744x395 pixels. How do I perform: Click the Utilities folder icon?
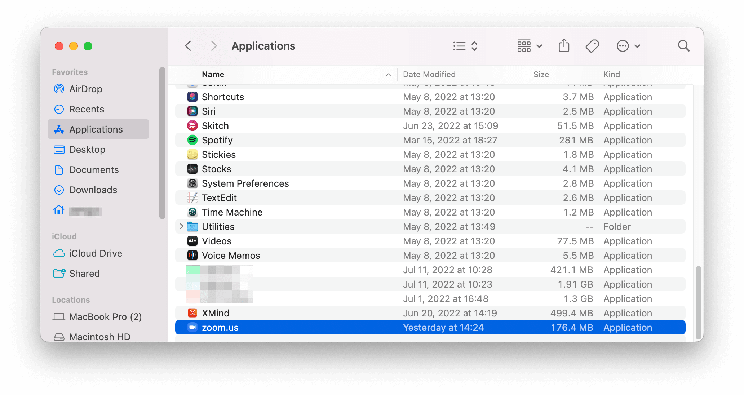[192, 226]
